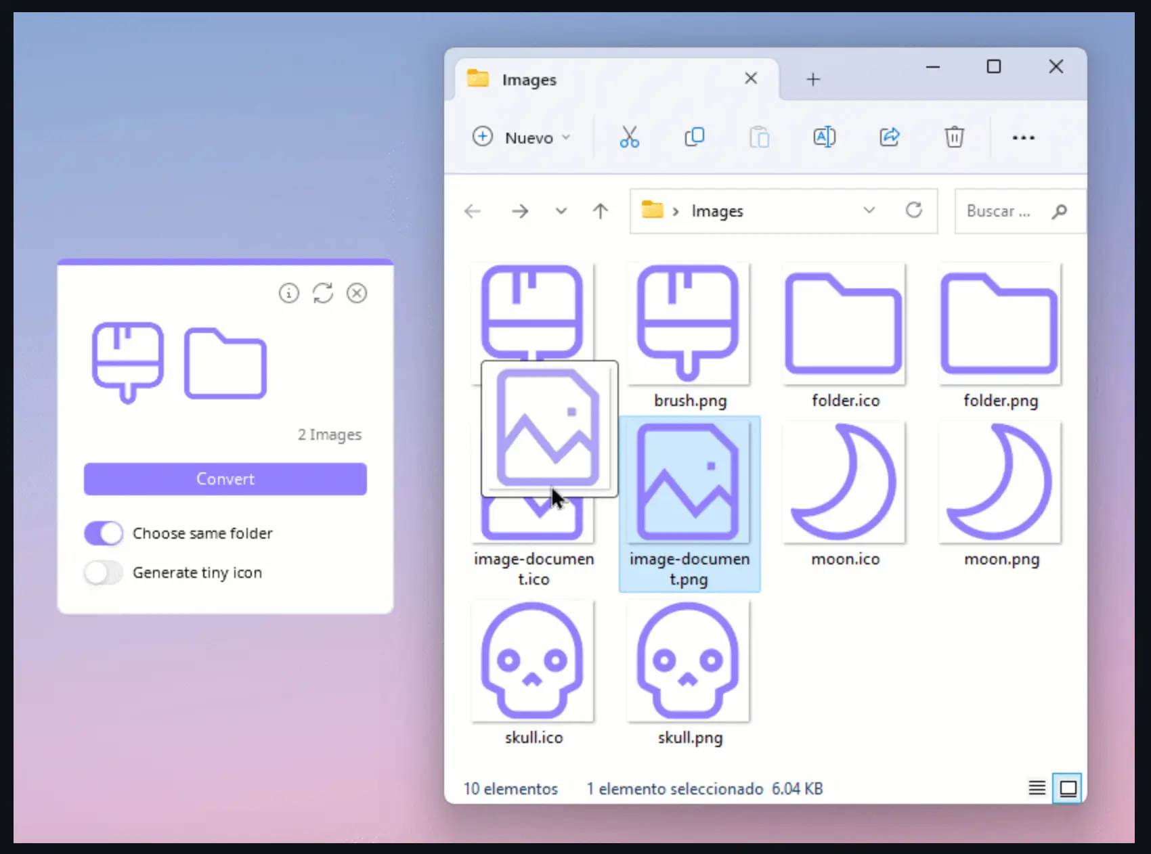Switch to details list view

click(x=1037, y=788)
